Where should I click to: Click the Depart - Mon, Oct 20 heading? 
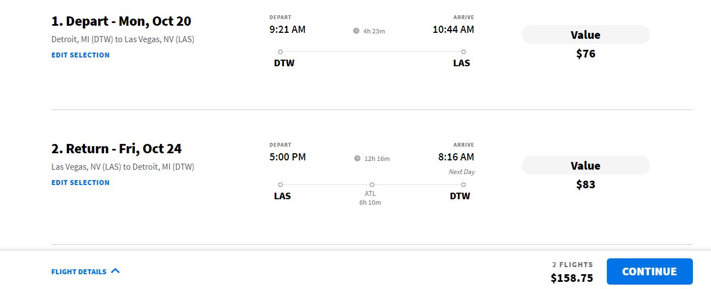point(121,21)
